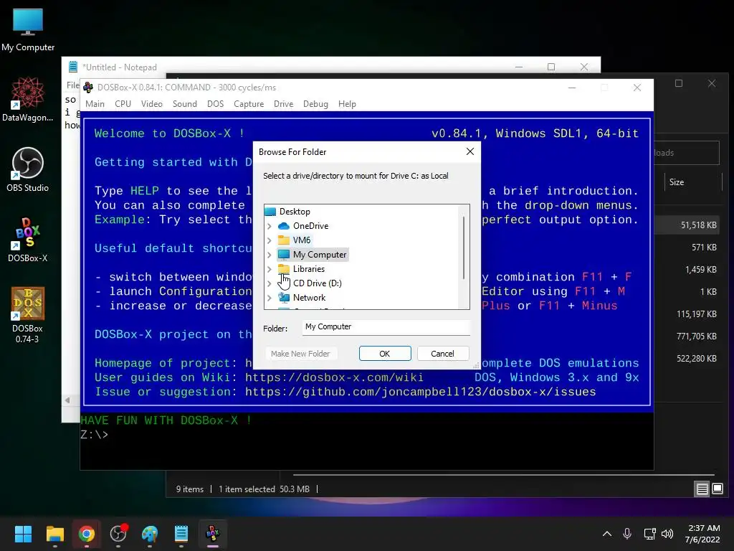Select Network in the folder tree
The height and width of the screenshot is (551, 734).
309,298
